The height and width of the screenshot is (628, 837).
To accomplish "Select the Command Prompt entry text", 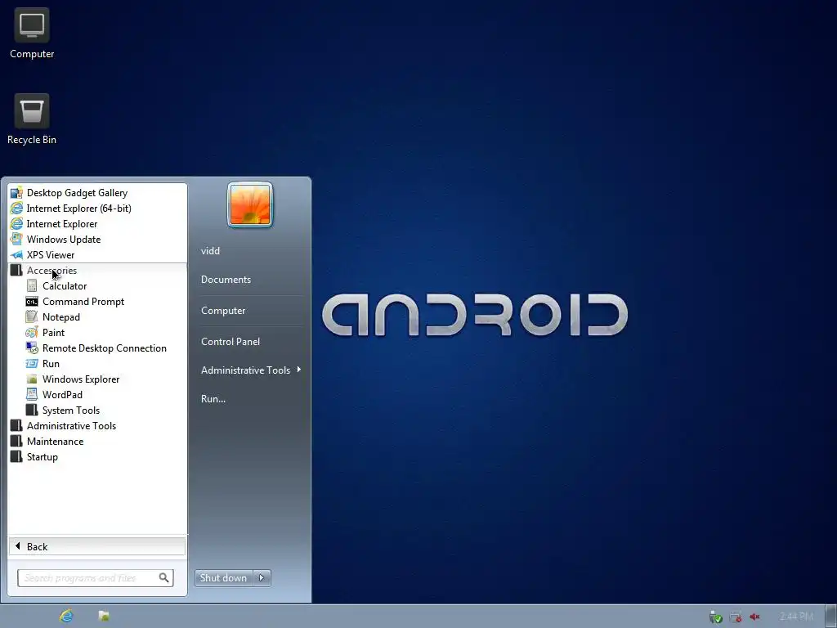I will (83, 301).
